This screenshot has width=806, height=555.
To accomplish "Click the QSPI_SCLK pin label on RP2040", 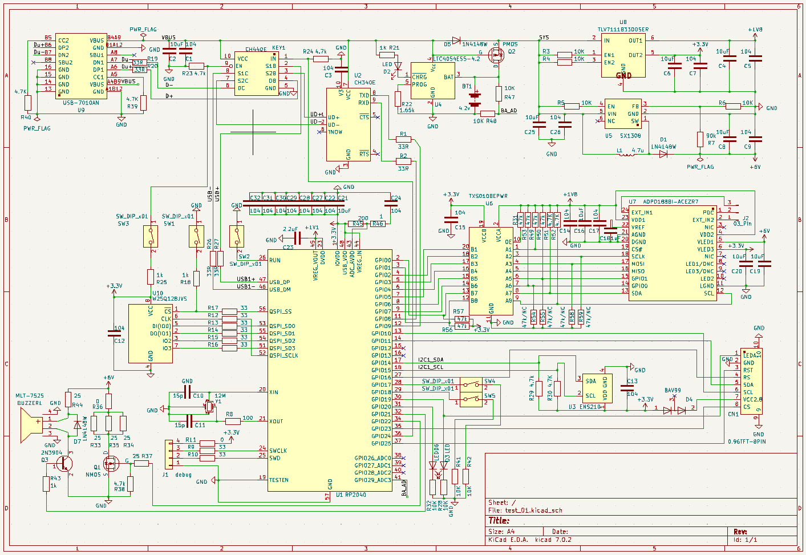I will 283,355.
